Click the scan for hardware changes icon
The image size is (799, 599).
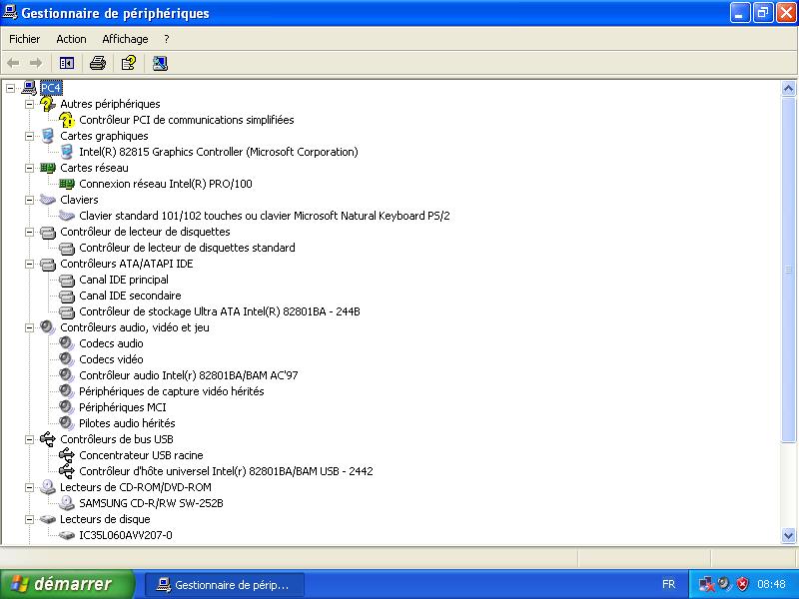point(160,63)
